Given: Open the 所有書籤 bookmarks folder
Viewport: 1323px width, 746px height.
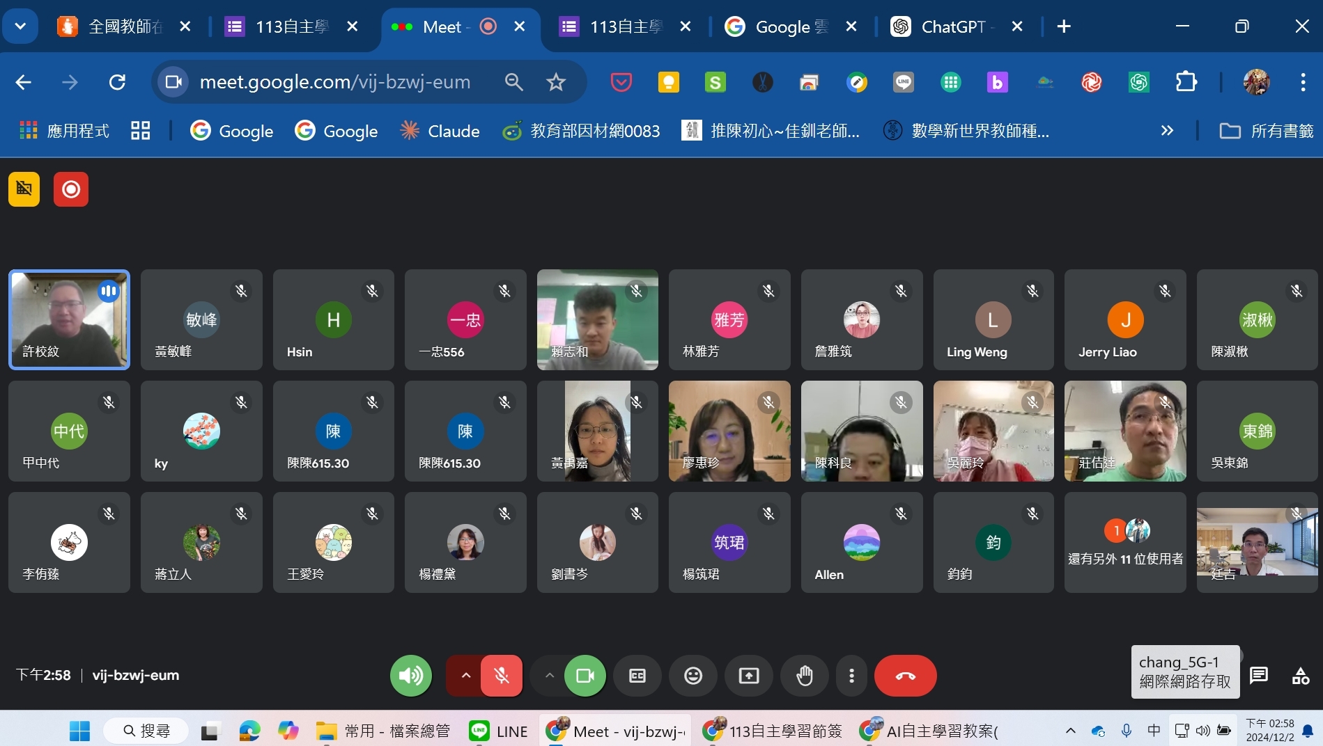Looking at the screenshot, I should tap(1267, 131).
